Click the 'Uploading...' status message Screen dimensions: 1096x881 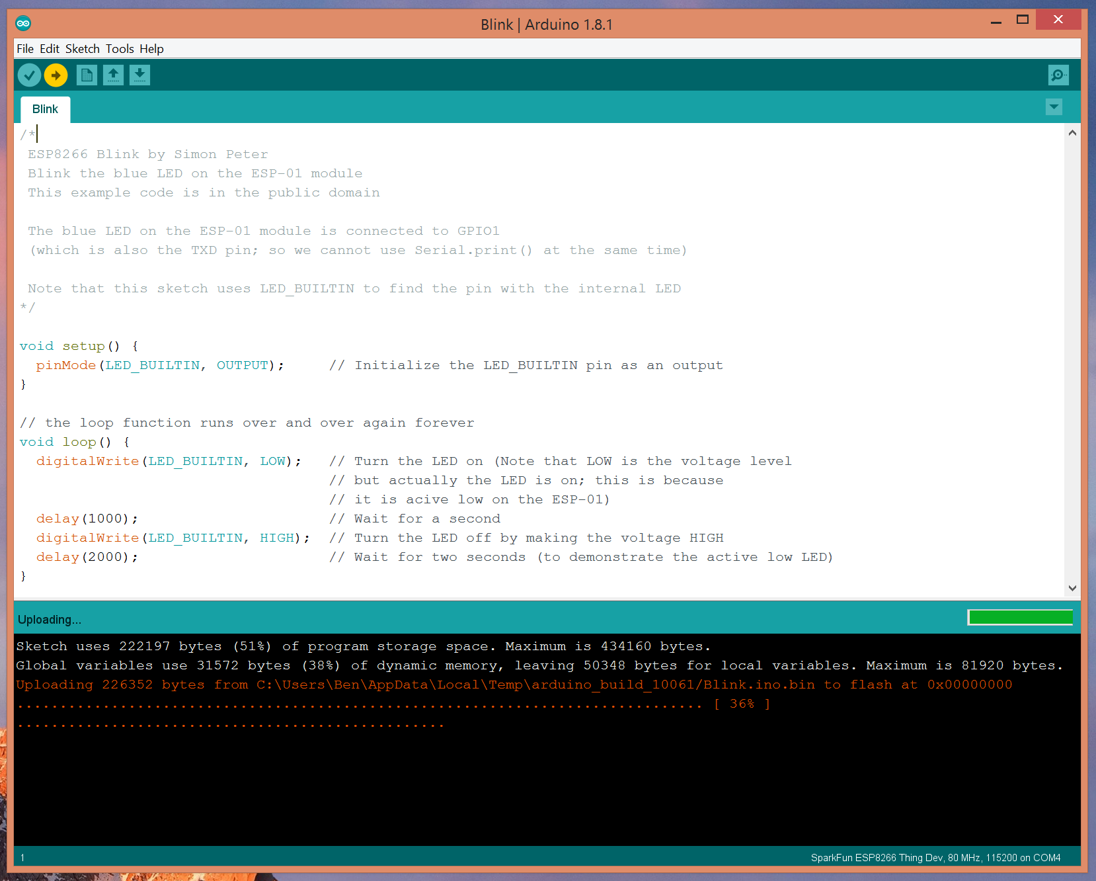(50, 620)
